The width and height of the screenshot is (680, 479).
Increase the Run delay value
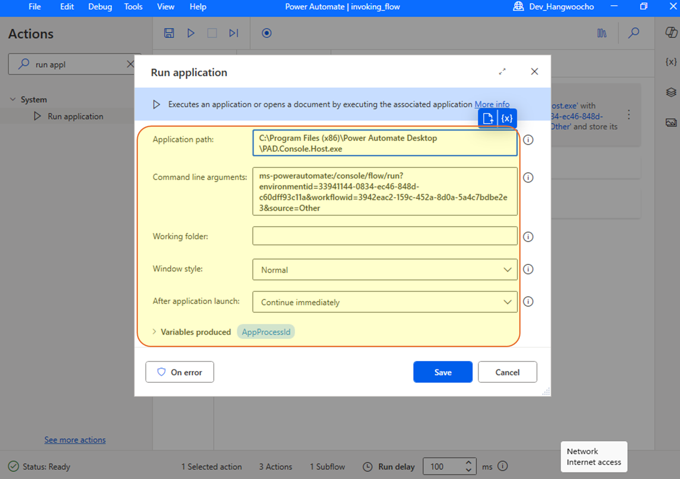(468, 462)
